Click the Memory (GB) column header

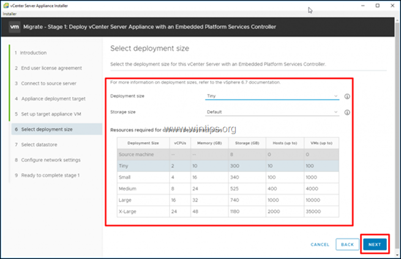209,143
